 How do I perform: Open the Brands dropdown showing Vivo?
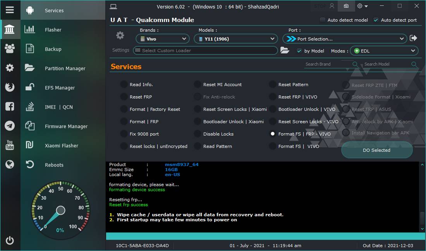click(163, 39)
